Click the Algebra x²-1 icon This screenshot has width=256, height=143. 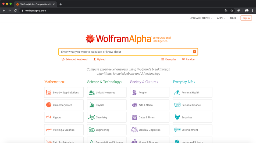tap(48, 117)
